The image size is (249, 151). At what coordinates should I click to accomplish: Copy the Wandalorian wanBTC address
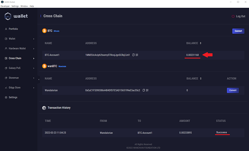click(143, 90)
